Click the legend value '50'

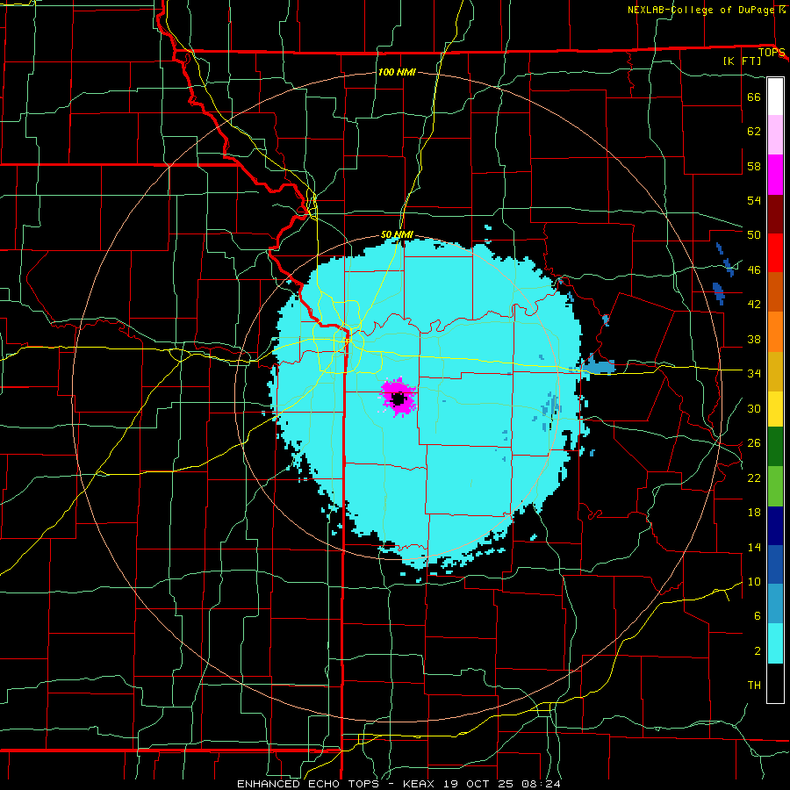click(754, 235)
